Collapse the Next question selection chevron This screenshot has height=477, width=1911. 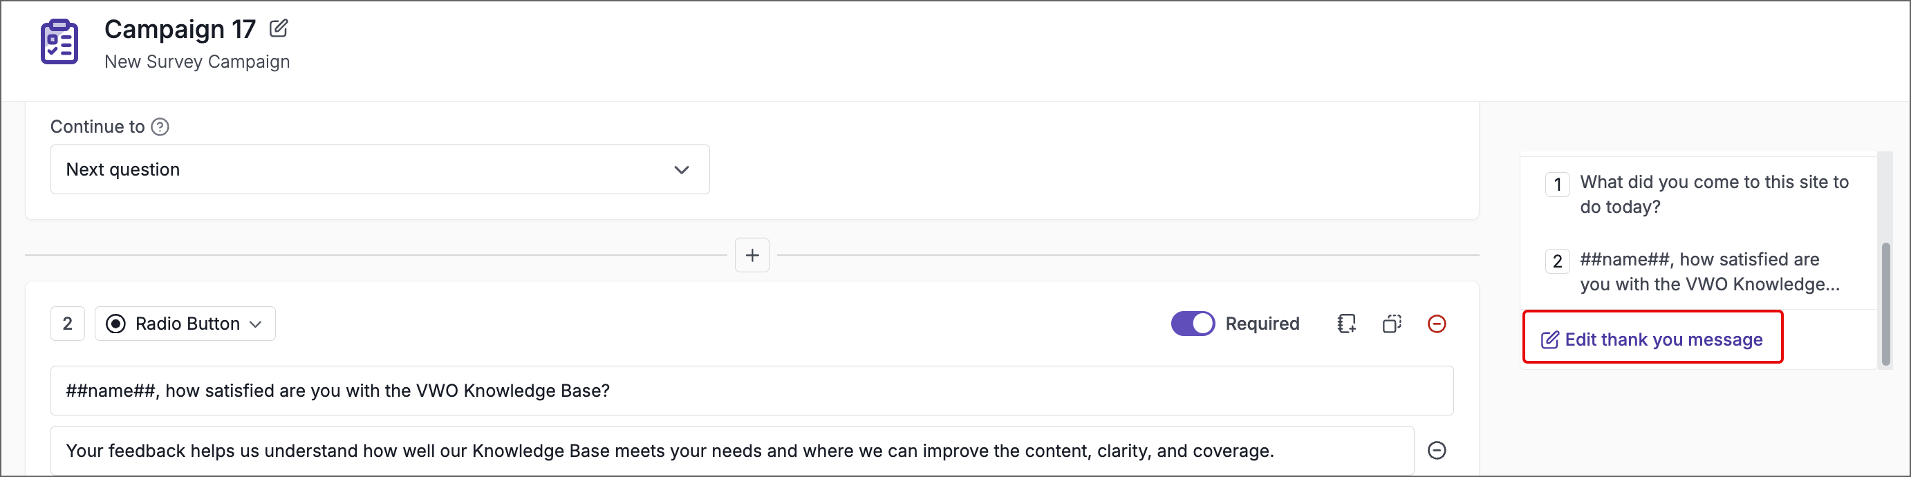(680, 170)
